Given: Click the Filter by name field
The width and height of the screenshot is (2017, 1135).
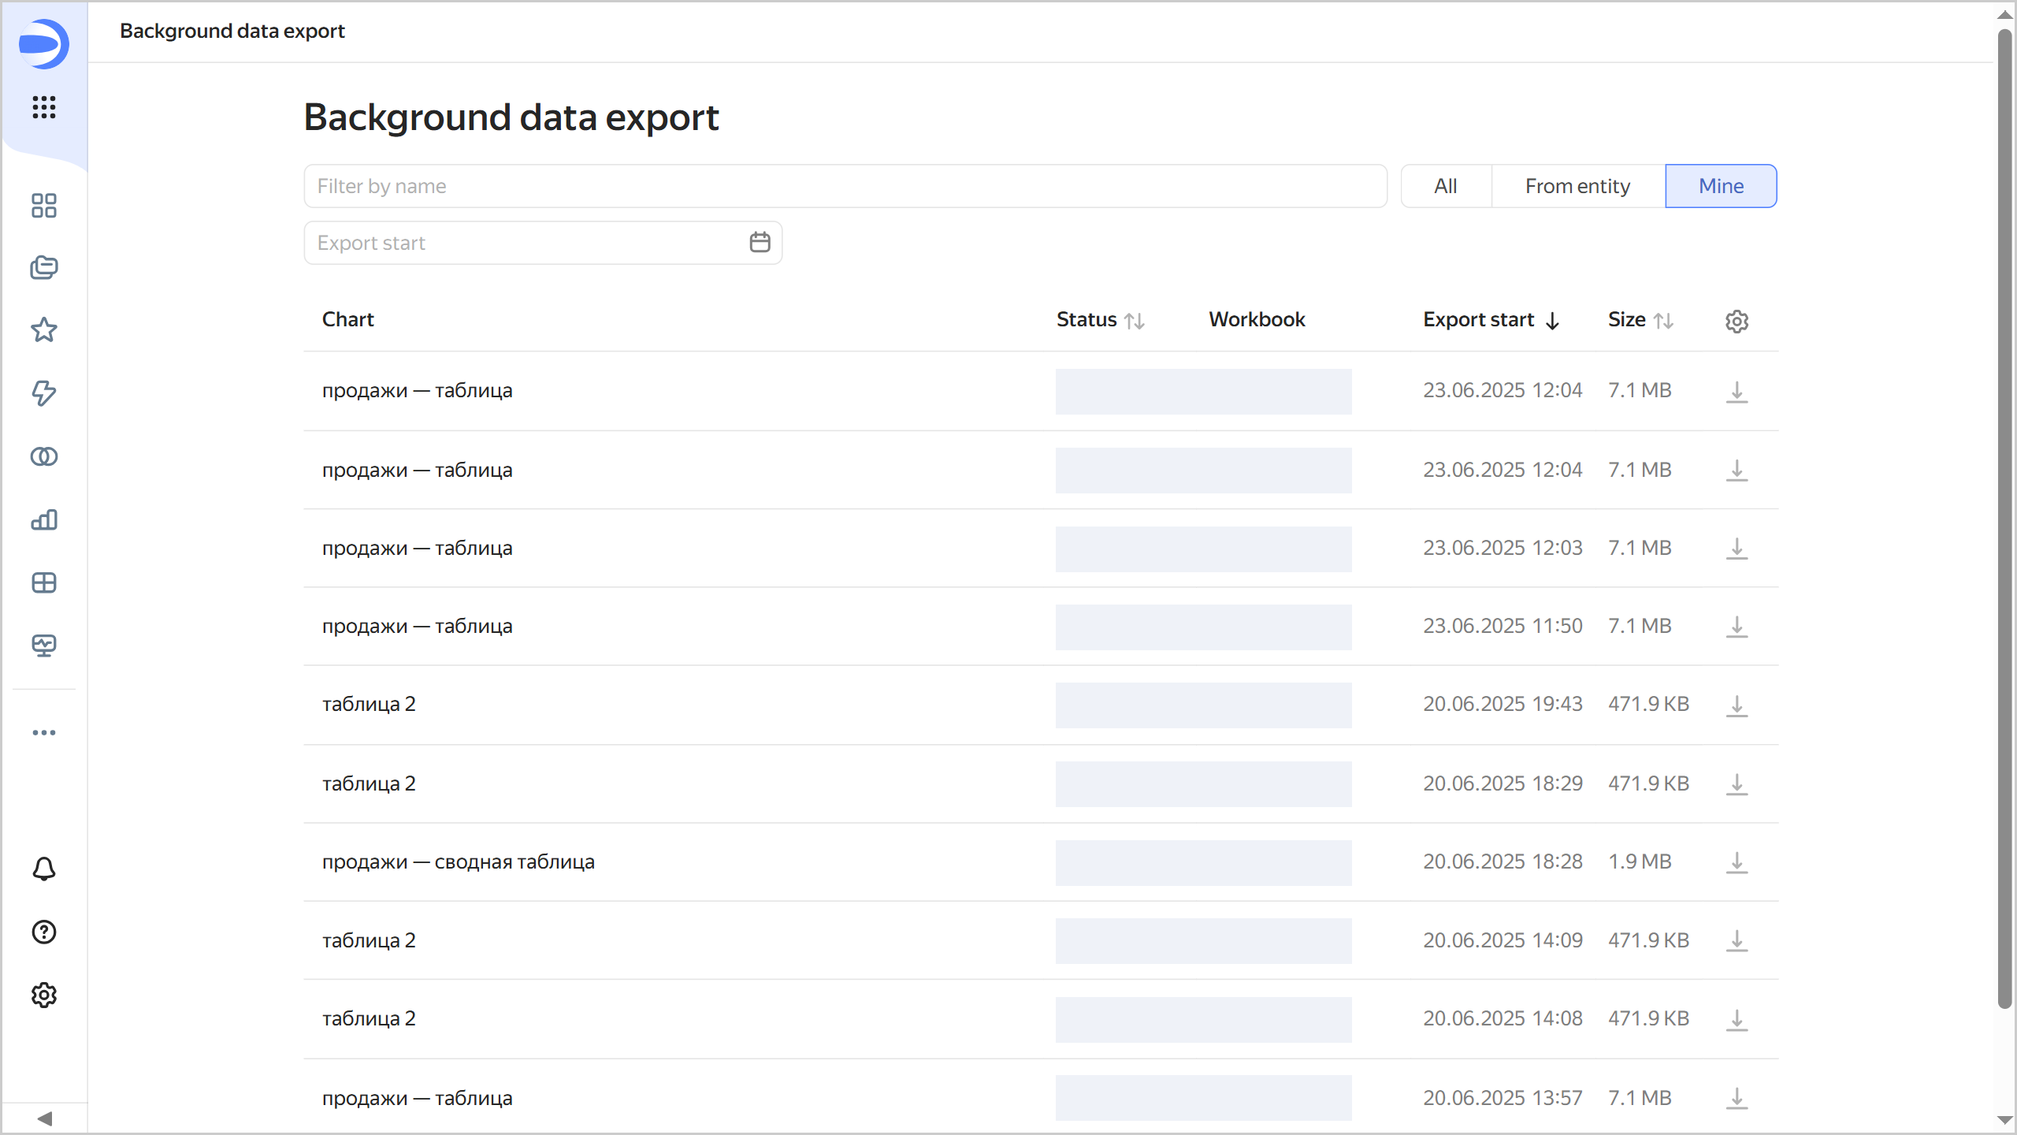Looking at the screenshot, I should click(x=845, y=186).
